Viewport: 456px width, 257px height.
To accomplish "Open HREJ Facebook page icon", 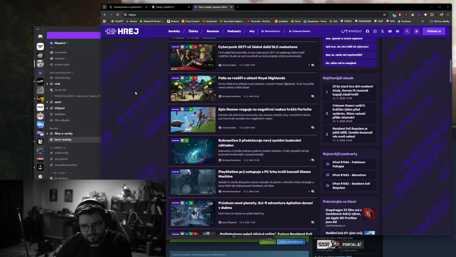I will point(367,31).
